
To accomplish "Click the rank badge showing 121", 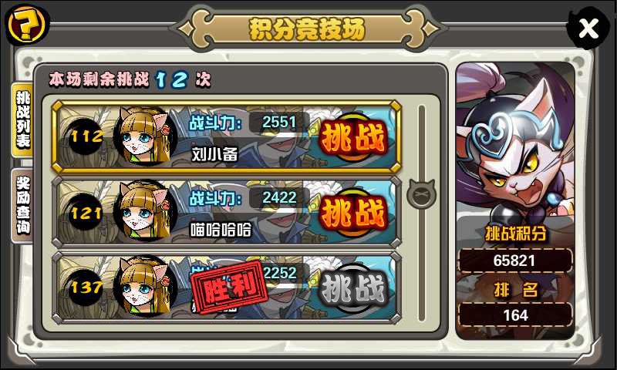I will point(86,212).
